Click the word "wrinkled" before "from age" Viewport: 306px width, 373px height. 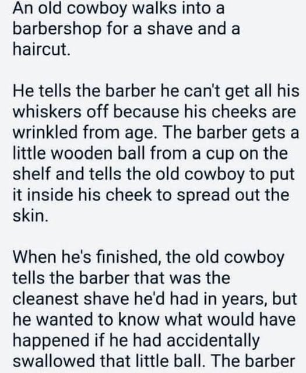coord(45,132)
